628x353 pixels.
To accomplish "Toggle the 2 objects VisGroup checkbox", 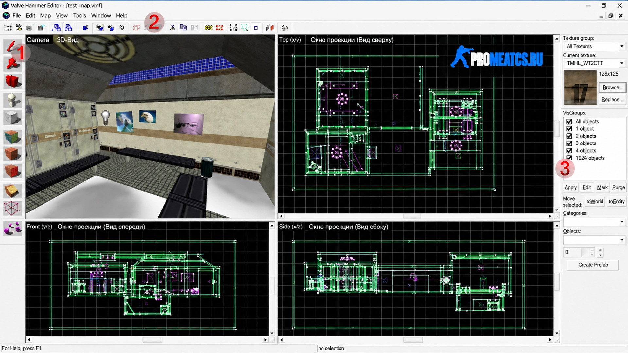I will coord(569,136).
